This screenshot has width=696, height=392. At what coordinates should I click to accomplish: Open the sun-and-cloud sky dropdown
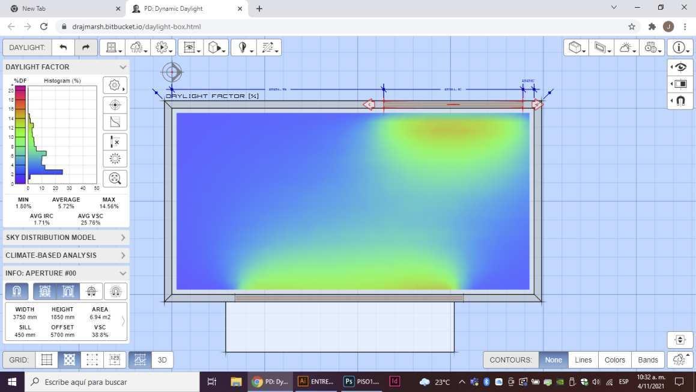pos(627,47)
